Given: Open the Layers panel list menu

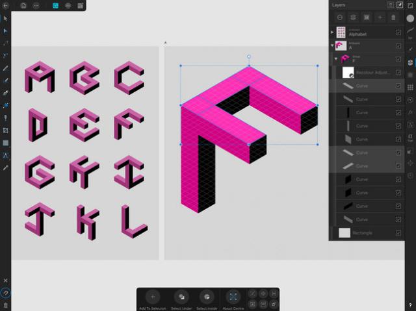Looking at the screenshot, I should click(x=390, y=5).
